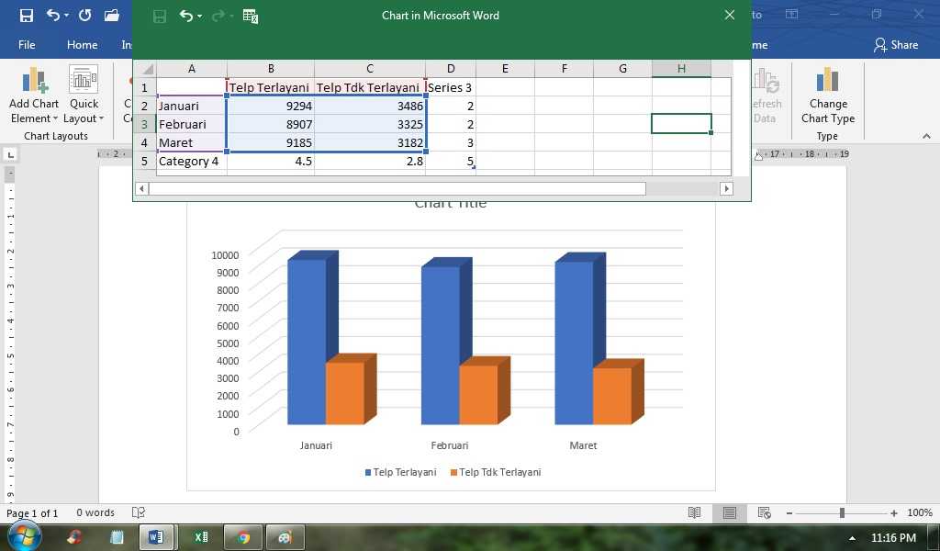Undo last action in chart data window
Viewport: 940px width, 551px height.
[186, 17]
